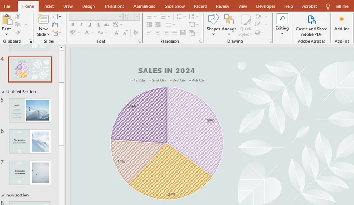Switch to the Transitions tab

tap(114, 6)
